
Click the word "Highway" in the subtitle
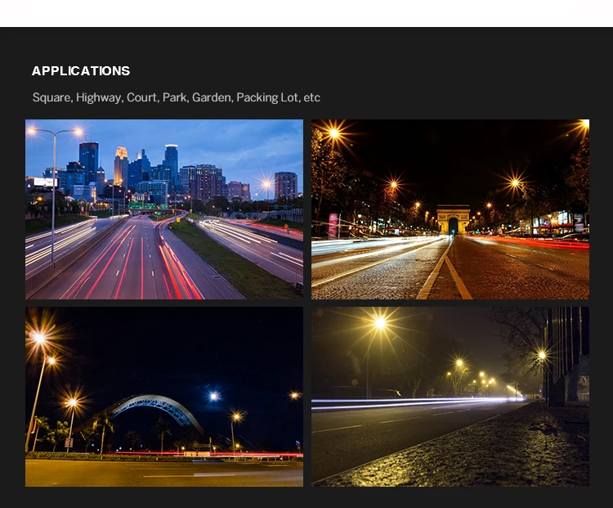[x=99, y=97]
